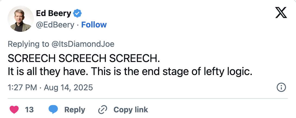This screenshot has width=296, height=118.
Task: Follow the Ed Beery account
Action: [x=94, y=25]
